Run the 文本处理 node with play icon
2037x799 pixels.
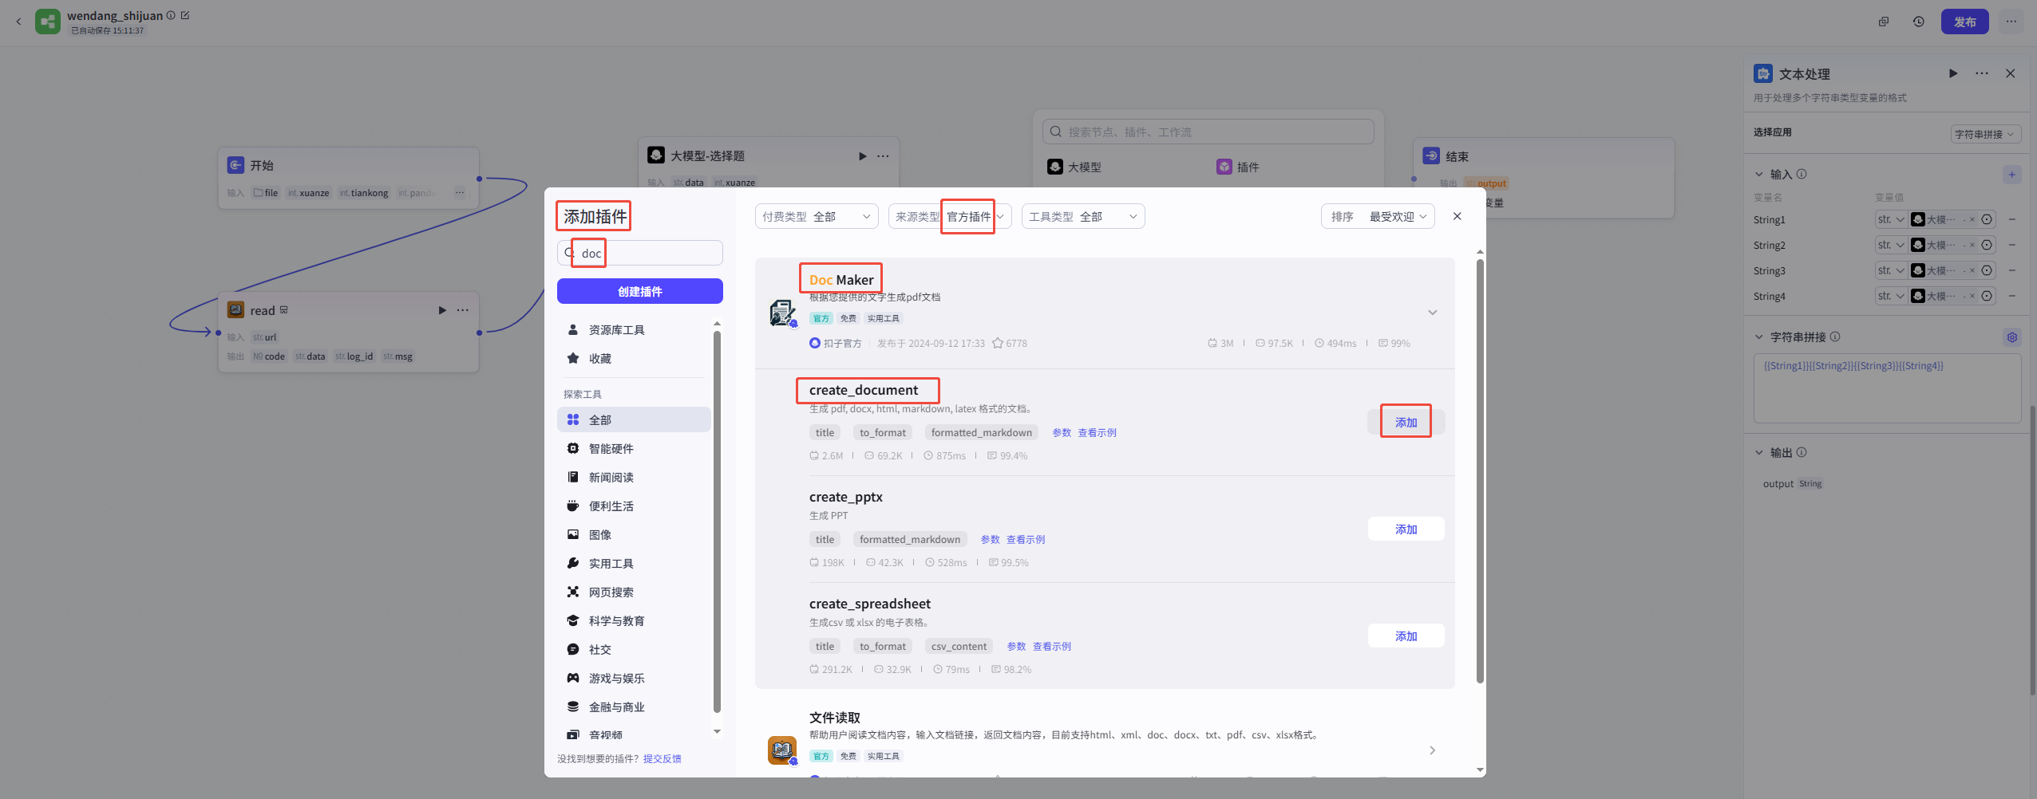click(x=1952, y=73)
